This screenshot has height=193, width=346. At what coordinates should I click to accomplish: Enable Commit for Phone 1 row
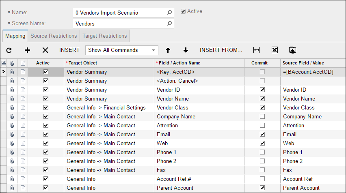[x=262, y=152]
